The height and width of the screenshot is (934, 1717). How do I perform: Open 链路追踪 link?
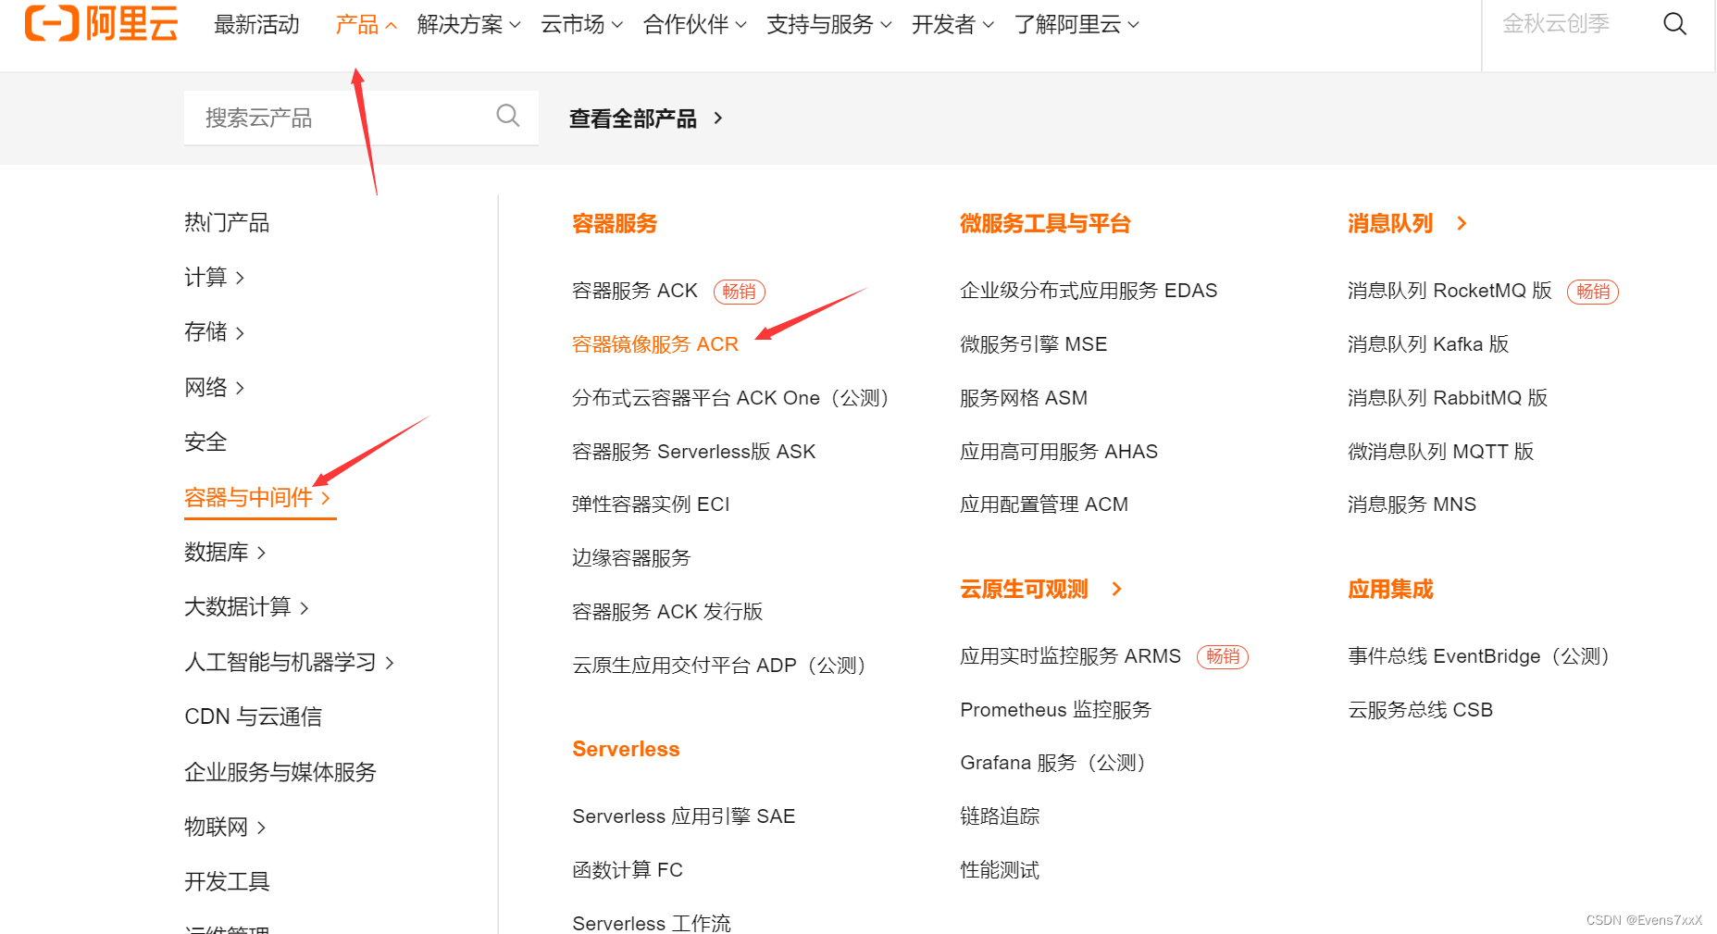(1000, 816)
